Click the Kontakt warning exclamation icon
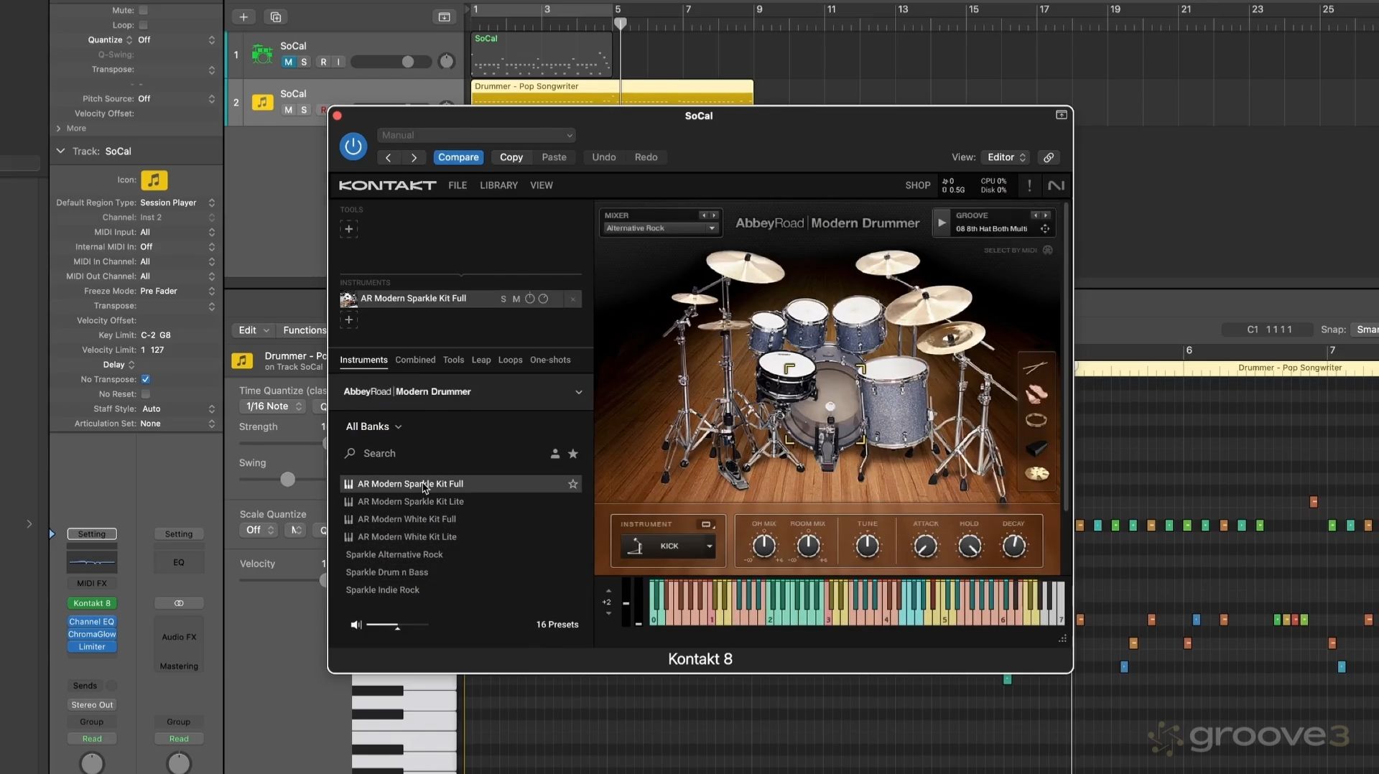The height and width of the screenshot is (774, 1379). [x=1029, y=185]
